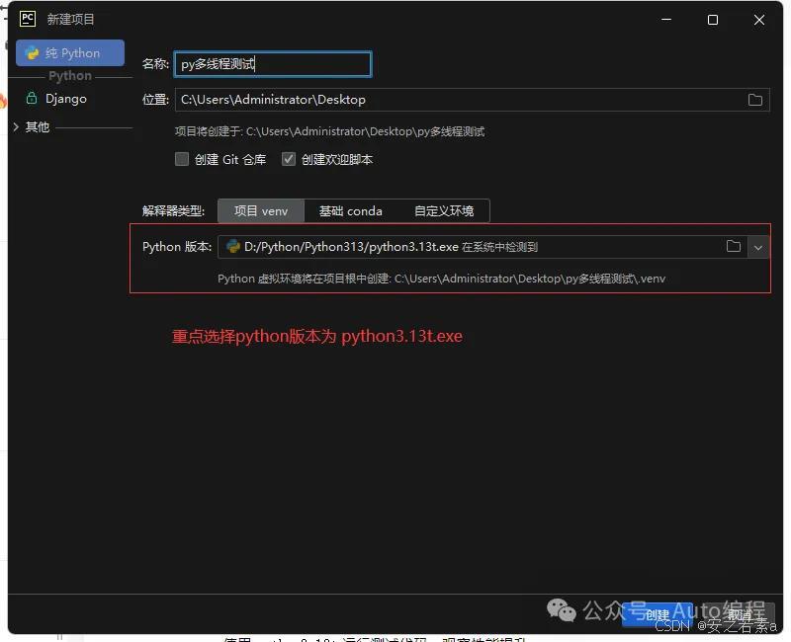Click the PyCharm logo in title bar
The image size is (791, 642).
click(28, 19)
